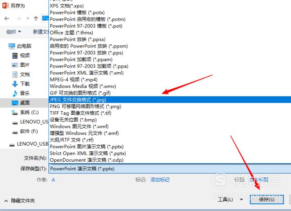Image resolution: width=291 pixels, height=211 pixels.
Task: Choose Windows Media 视频 (*.wmv) format
Action: (x=170, y=86)
